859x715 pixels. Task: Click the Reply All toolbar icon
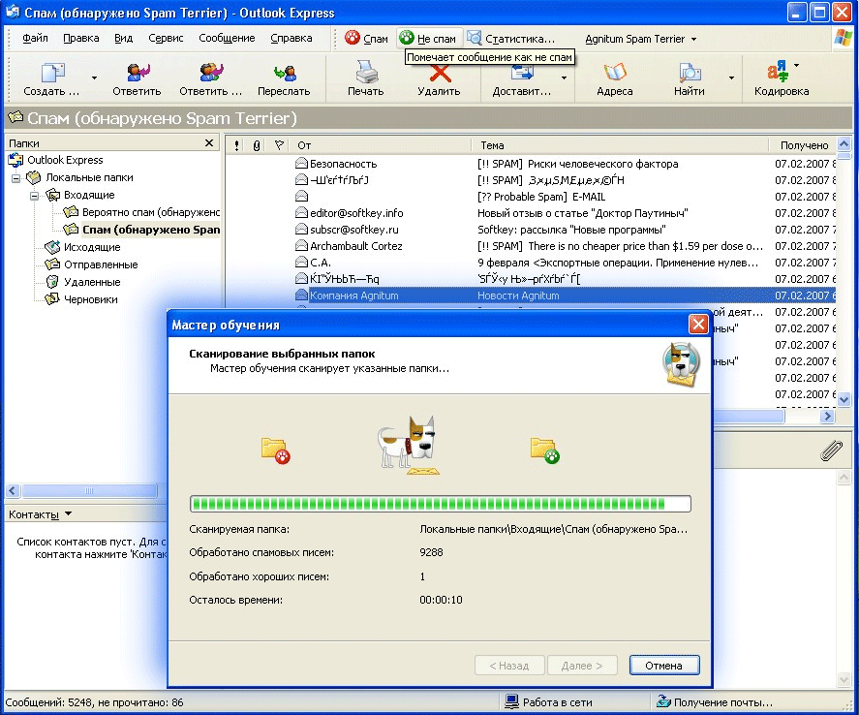pyautogui.click(x=211, y=73)
